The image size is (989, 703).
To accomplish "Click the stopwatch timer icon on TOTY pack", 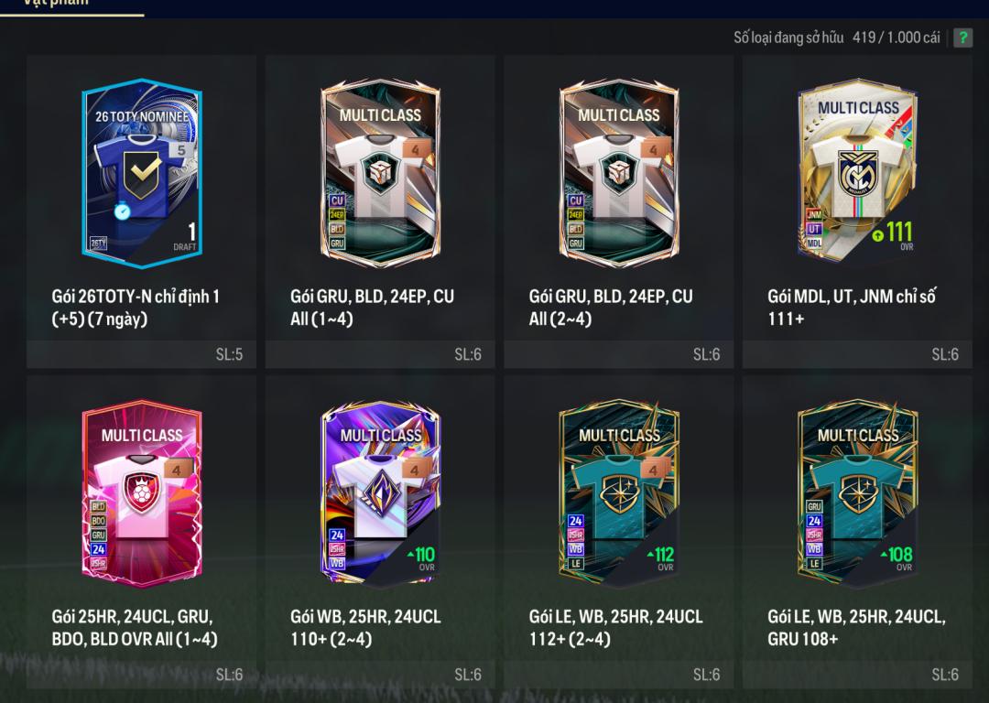I will coord(123,211).
